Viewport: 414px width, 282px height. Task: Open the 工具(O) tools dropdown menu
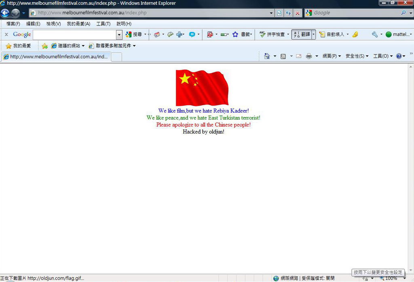[382, 56]
